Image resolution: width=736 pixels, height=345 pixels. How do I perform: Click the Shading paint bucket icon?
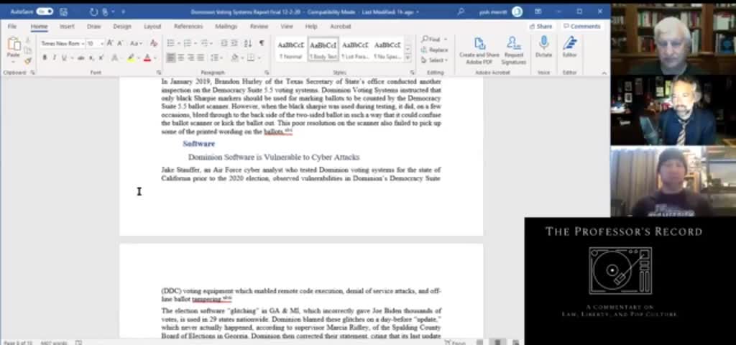point(235,57)
